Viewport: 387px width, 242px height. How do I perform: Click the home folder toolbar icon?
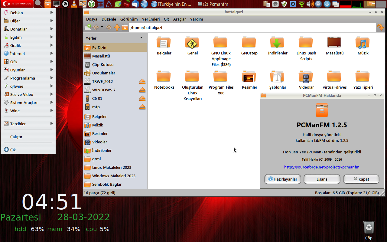[x=125, y=28]
